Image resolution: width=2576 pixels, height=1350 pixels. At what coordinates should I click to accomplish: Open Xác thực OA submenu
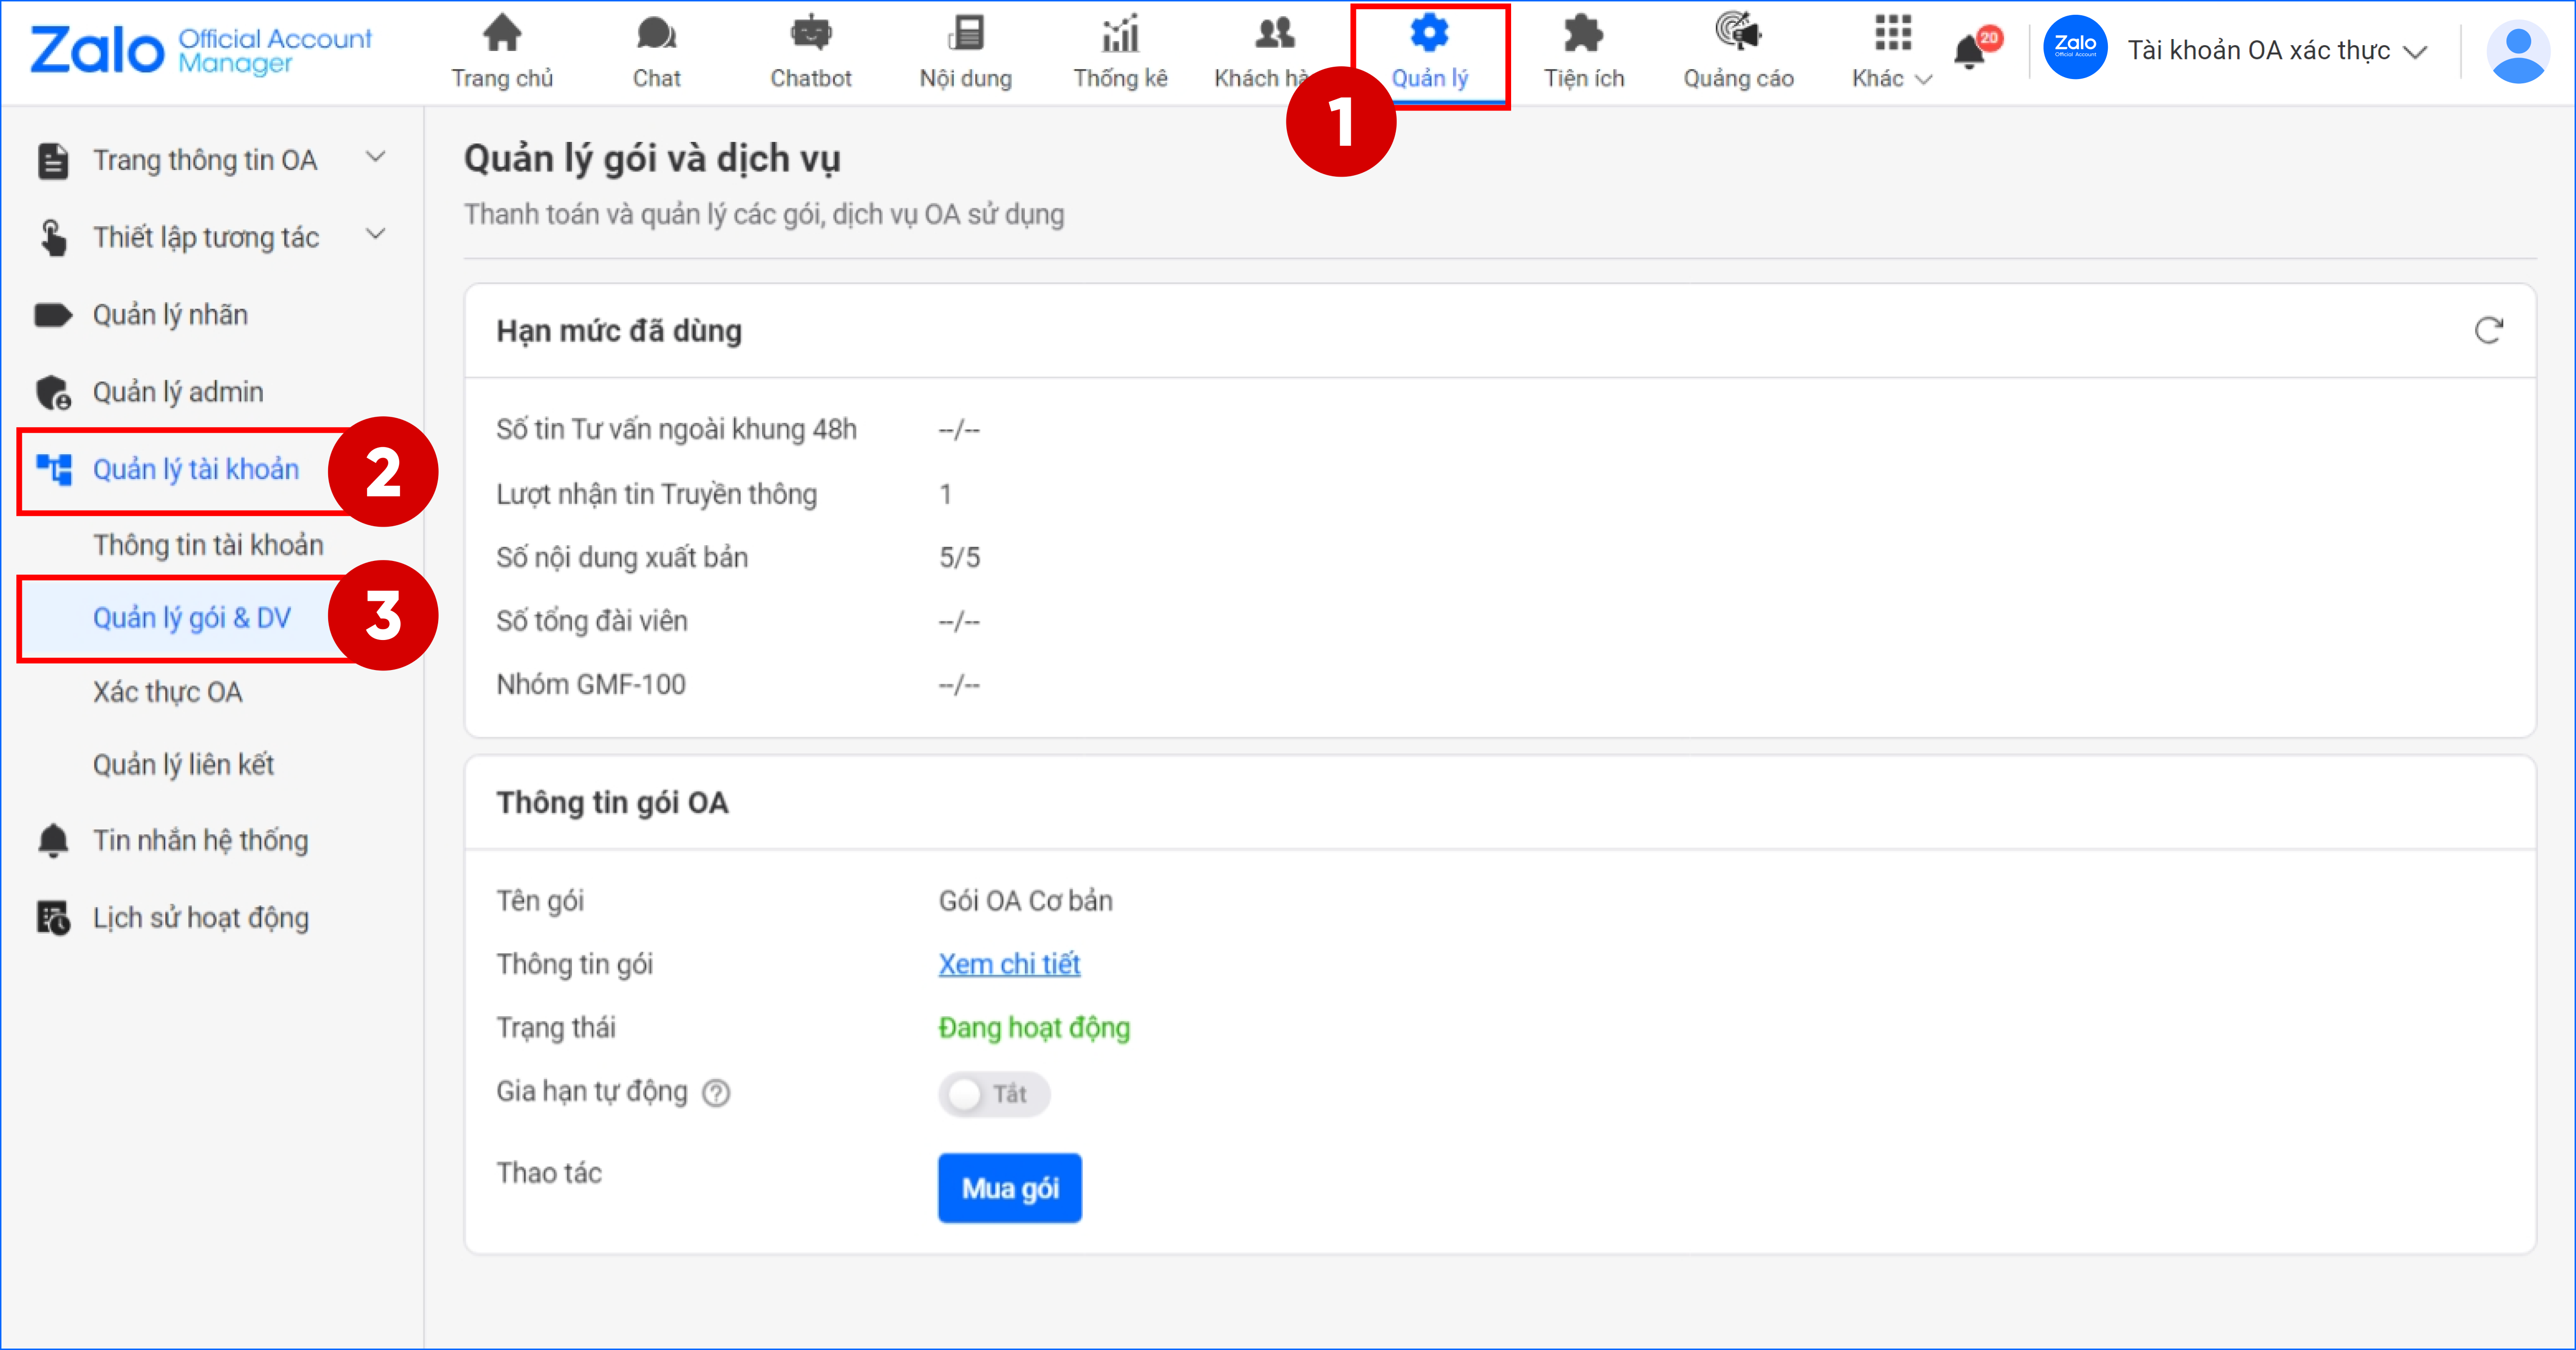[x=167, y=692]
